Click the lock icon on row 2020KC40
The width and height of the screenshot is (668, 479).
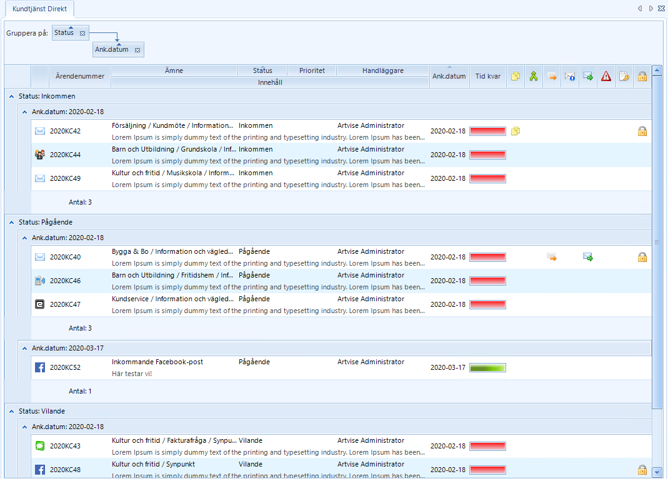[x=642, y=257]
